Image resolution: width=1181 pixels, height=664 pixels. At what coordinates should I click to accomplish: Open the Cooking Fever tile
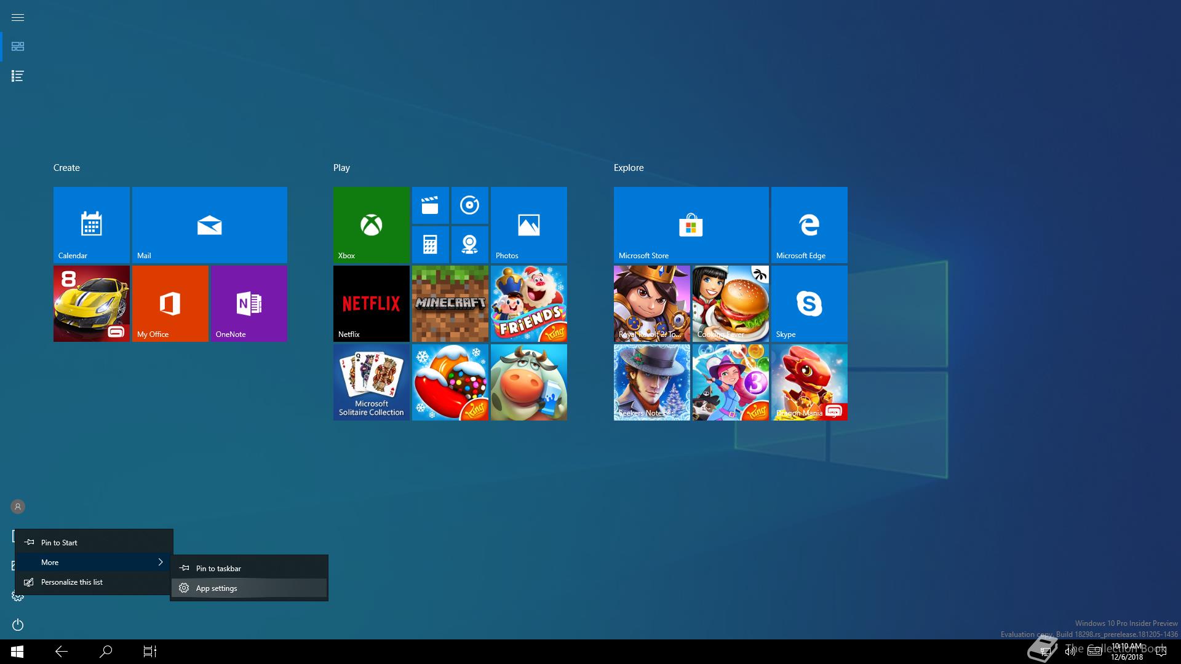730,304
